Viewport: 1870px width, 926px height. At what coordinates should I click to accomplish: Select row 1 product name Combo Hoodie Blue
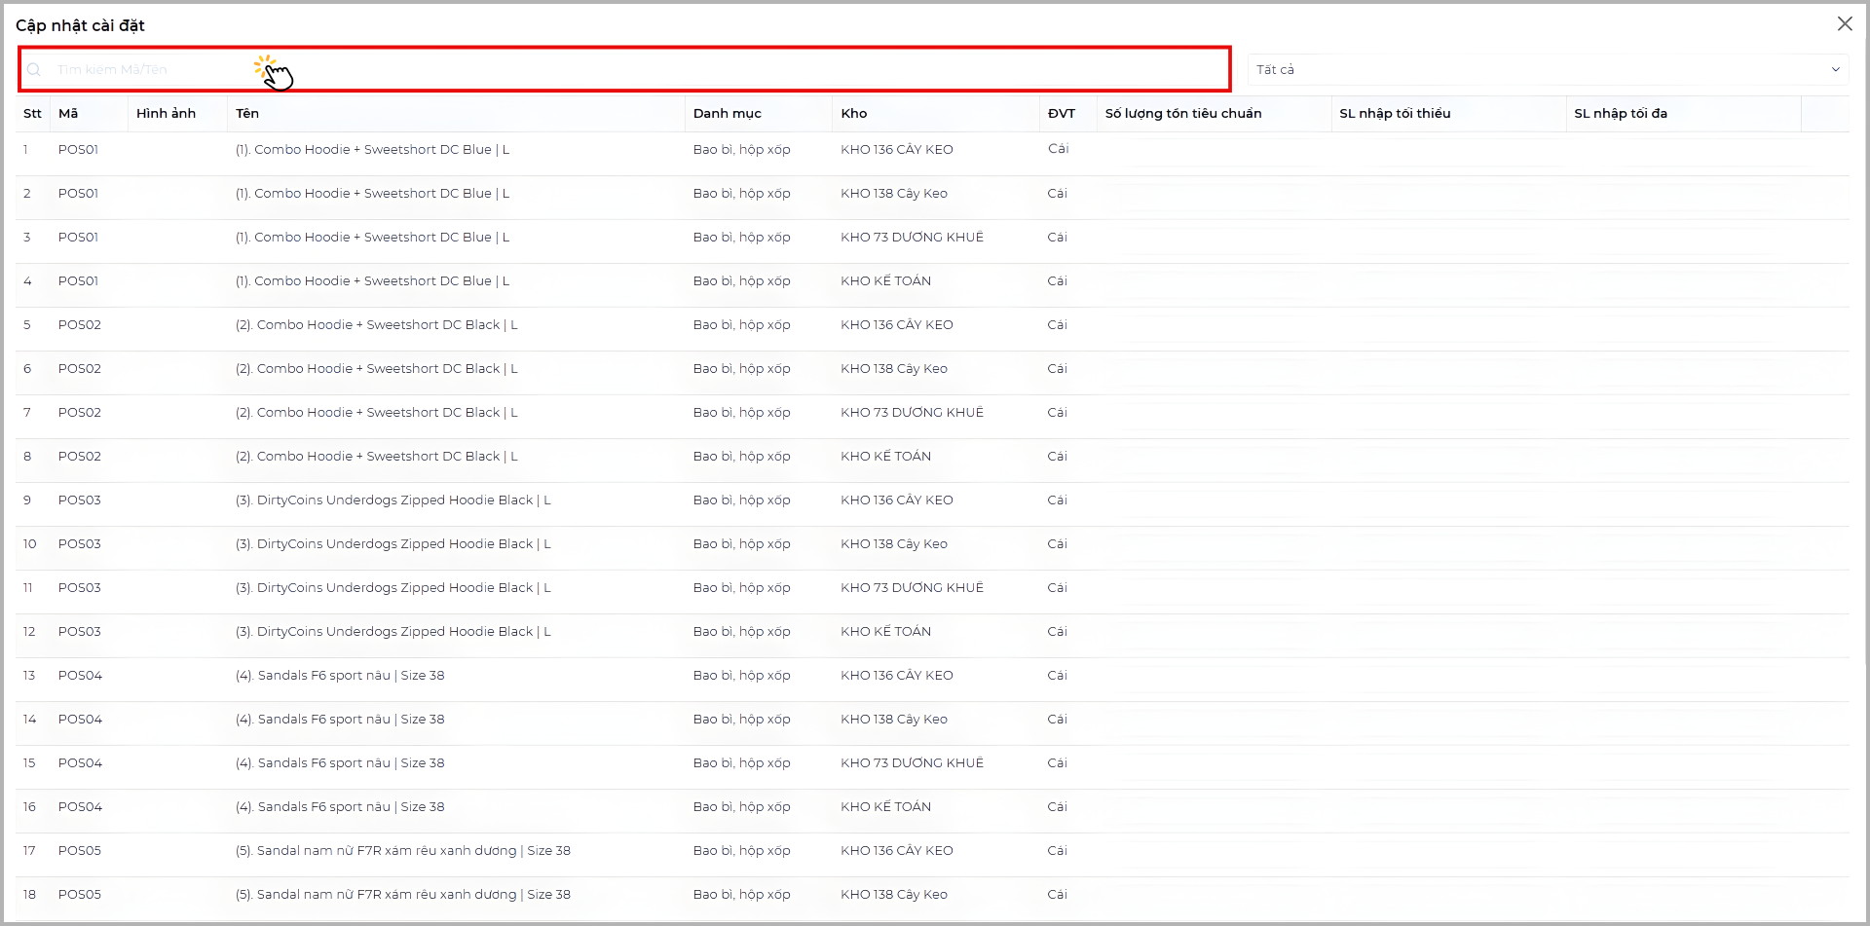tap(372, 150)
